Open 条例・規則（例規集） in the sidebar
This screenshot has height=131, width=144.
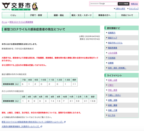(x=117, y=68)
